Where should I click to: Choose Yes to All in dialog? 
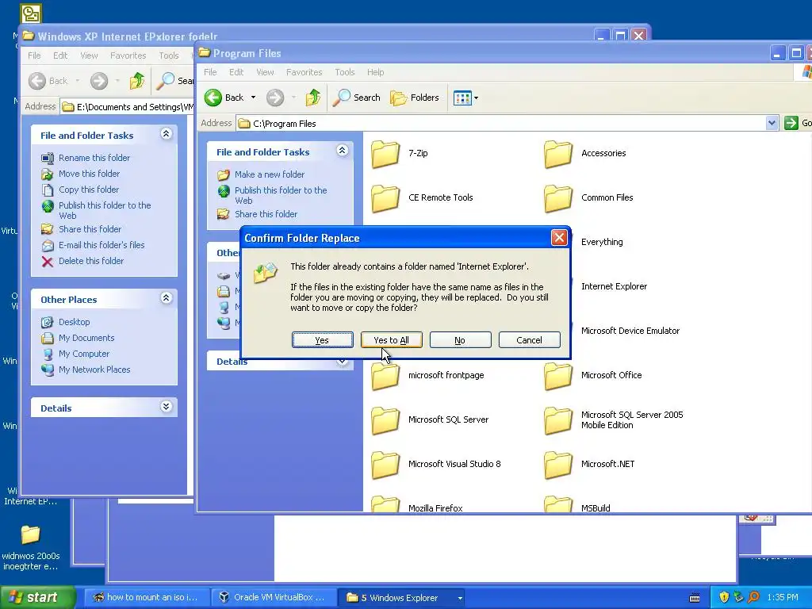point(392,340)
